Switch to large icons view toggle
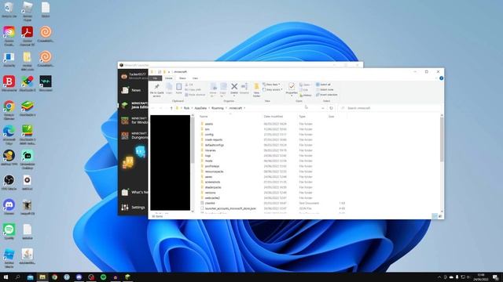Viewport: 503px width, 282px height. [440, 216]
